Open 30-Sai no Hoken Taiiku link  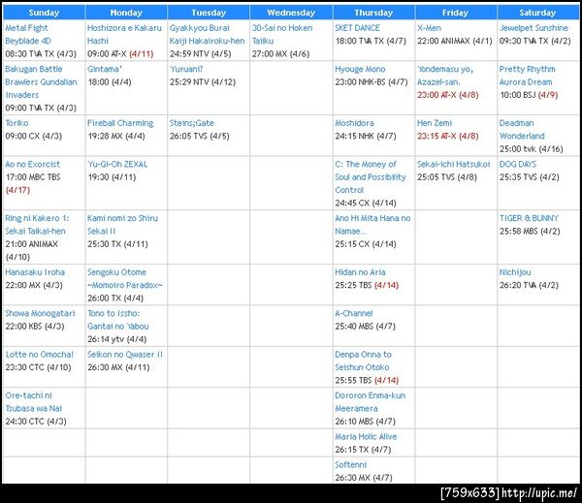tap(282, 34)
